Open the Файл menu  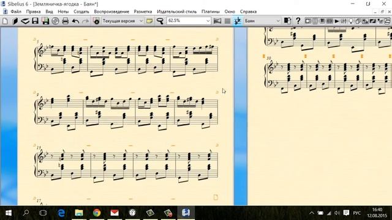click(16, 12)
